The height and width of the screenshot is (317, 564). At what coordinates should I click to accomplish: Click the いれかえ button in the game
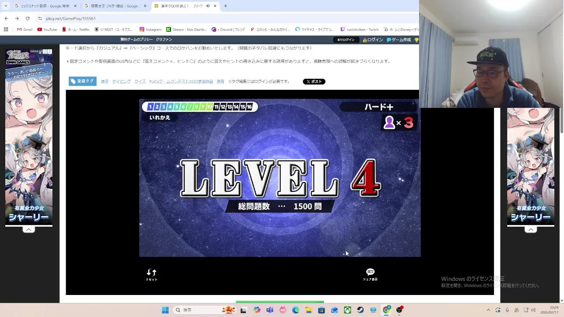point(160,118)
